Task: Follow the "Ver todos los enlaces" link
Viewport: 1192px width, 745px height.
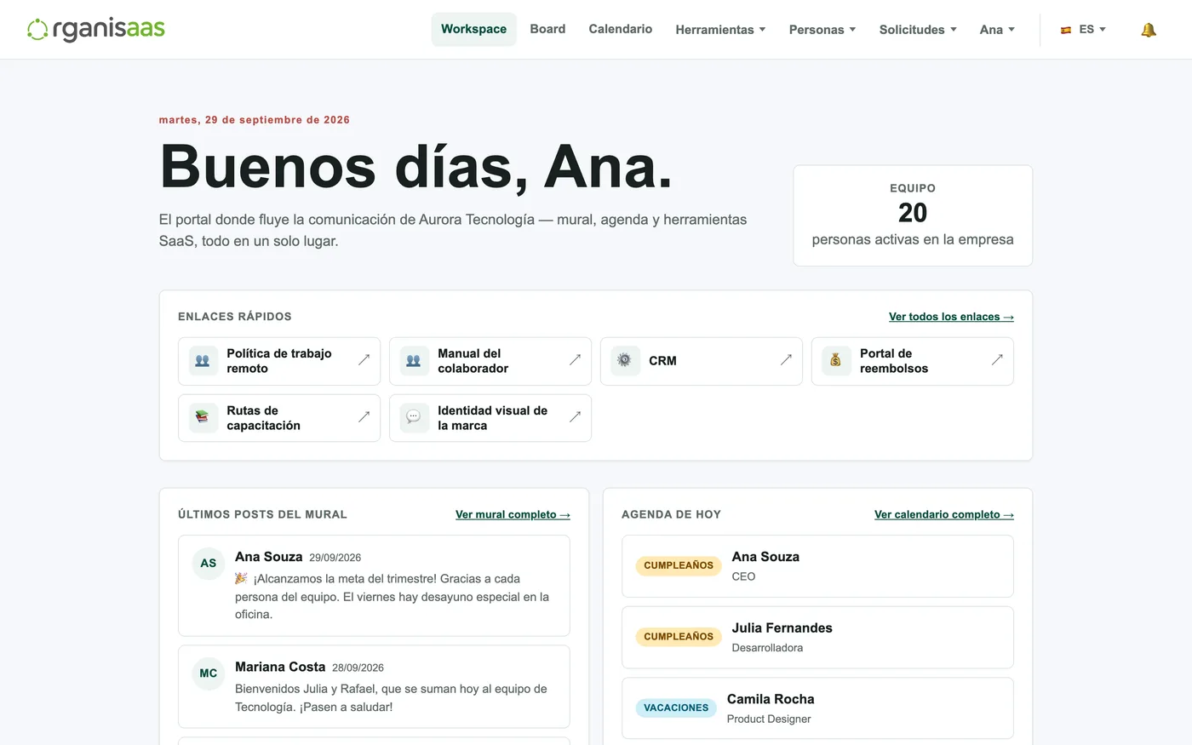Action: pos(951,317)
